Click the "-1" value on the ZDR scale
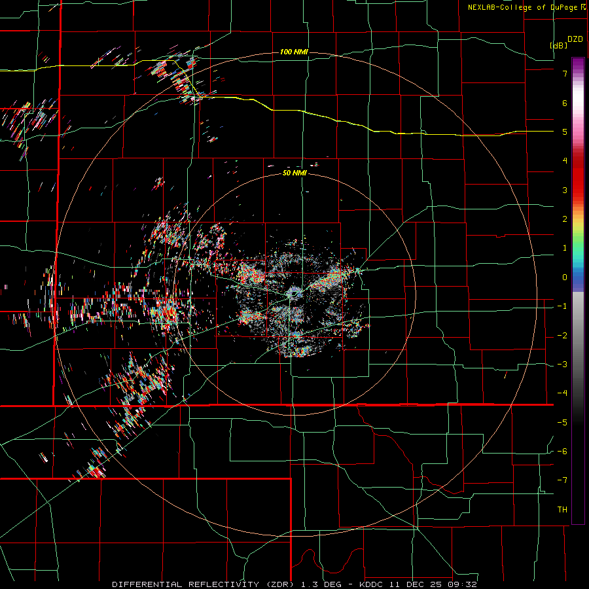Viewport: 589px width, 589px height. [562, 306]
